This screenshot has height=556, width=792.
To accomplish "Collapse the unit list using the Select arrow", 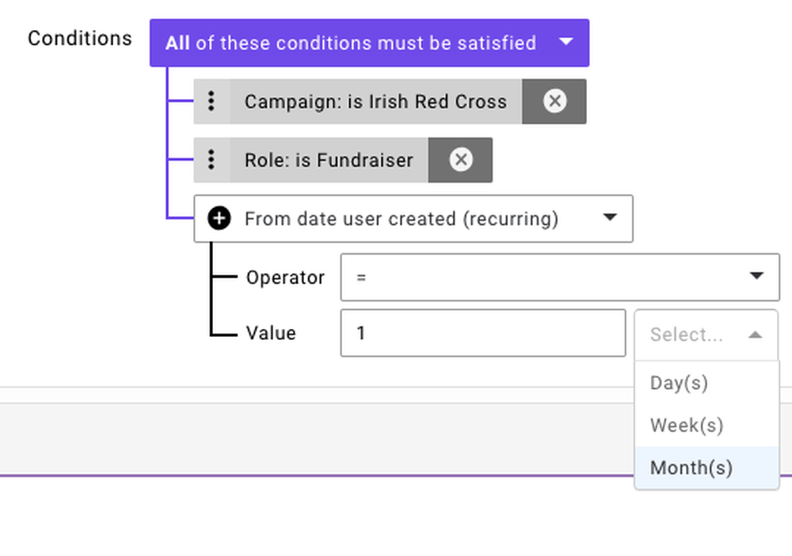I will click(x=755, y=335).
